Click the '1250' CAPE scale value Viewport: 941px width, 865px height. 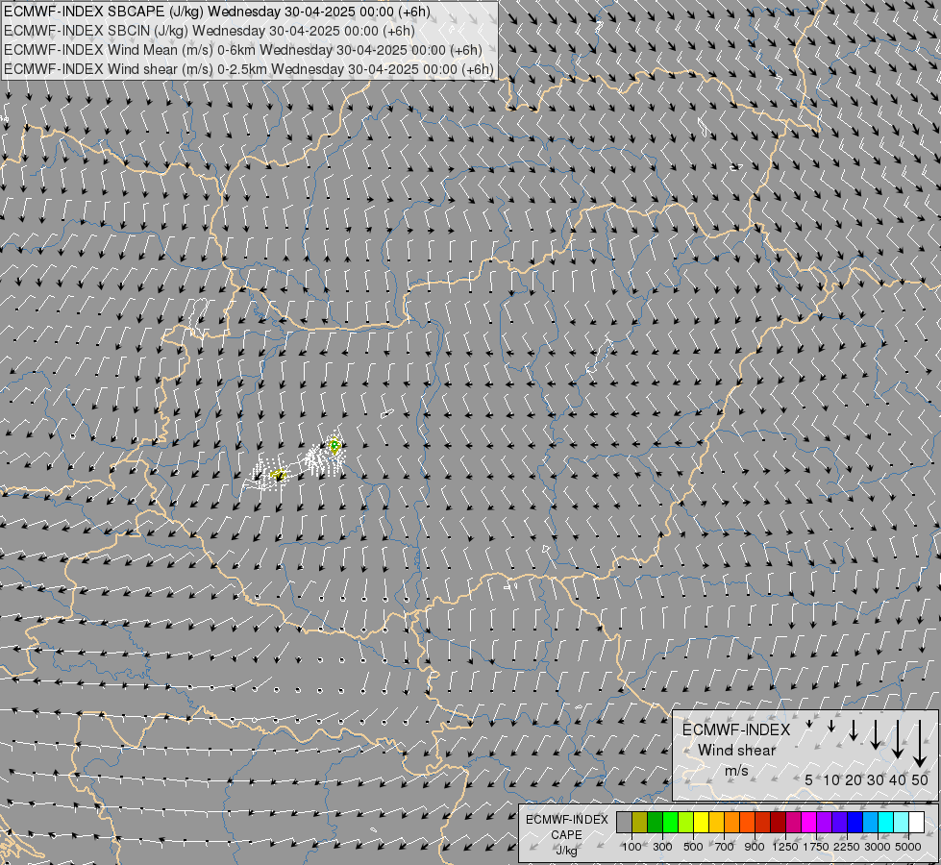coord(785,847)
